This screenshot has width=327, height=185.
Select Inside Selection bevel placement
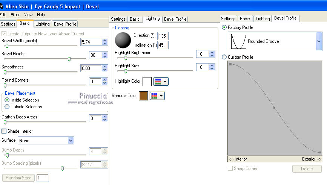(7, 100)
